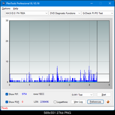Viewport: 115px width, 115px height.
Task: Toggle the Show POF checkbox
Action: 7,102
